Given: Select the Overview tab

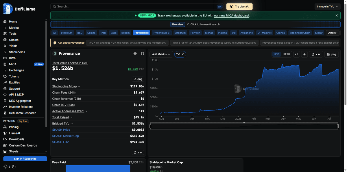Looking at the screenshot, I should [x=178, y=24].
